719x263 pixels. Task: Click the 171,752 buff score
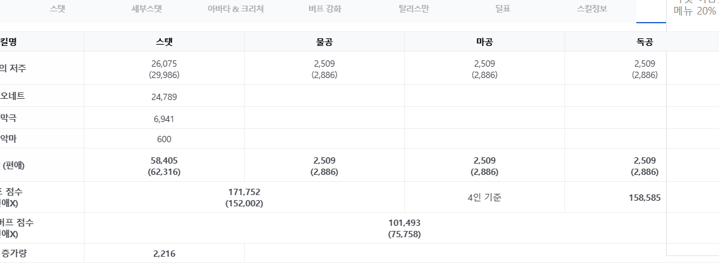pyautogui.click(x=245, y=192)
